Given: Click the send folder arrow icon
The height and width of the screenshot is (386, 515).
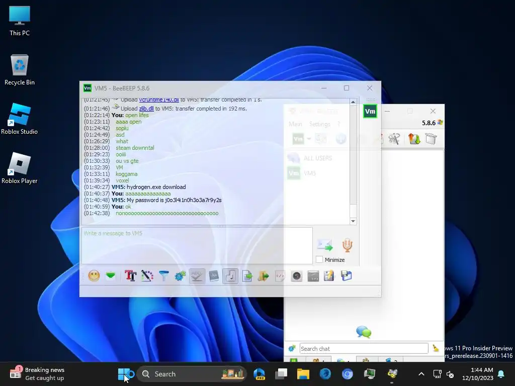Looking at the screenshot, I should tap(264, 276).
